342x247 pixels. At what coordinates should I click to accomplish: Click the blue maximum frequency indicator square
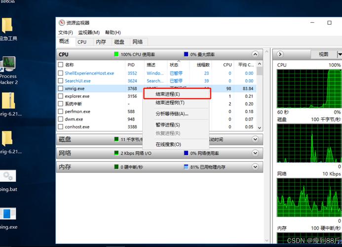pos(186,54)
